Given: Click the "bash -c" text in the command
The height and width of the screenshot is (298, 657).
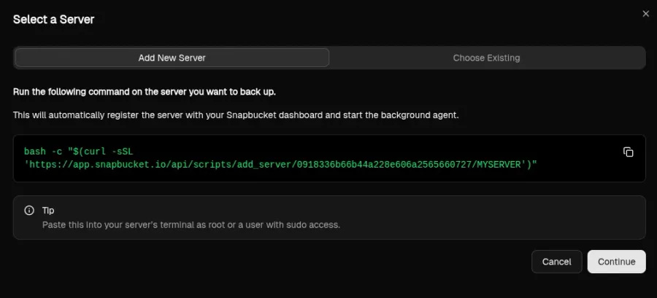Looking at the screenshot, I should (43, 152).
